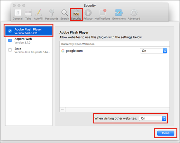
Task: Select the Java plug-in row
Action: [x=29, y=50]
